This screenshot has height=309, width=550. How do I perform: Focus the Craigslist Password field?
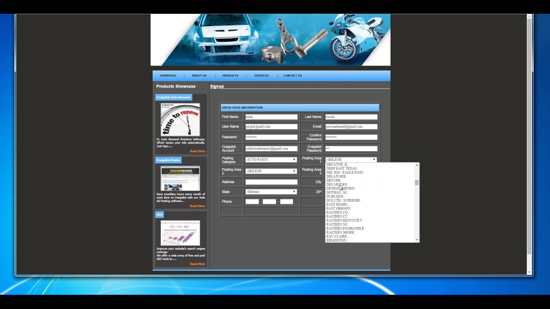[x=351, y=148]
